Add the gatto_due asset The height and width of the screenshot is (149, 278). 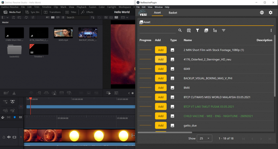(x=161, y=125)
